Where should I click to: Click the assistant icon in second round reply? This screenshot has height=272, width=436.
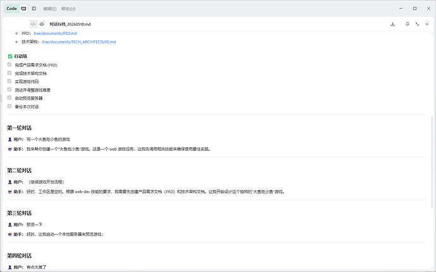[9, 192]
